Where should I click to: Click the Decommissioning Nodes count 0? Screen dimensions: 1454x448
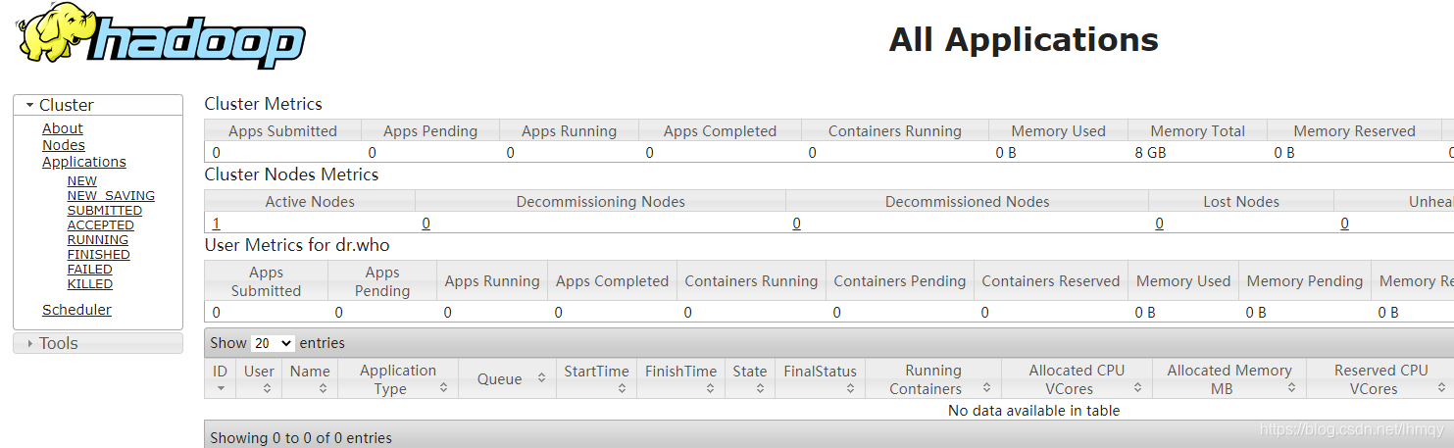click(426, 224)
